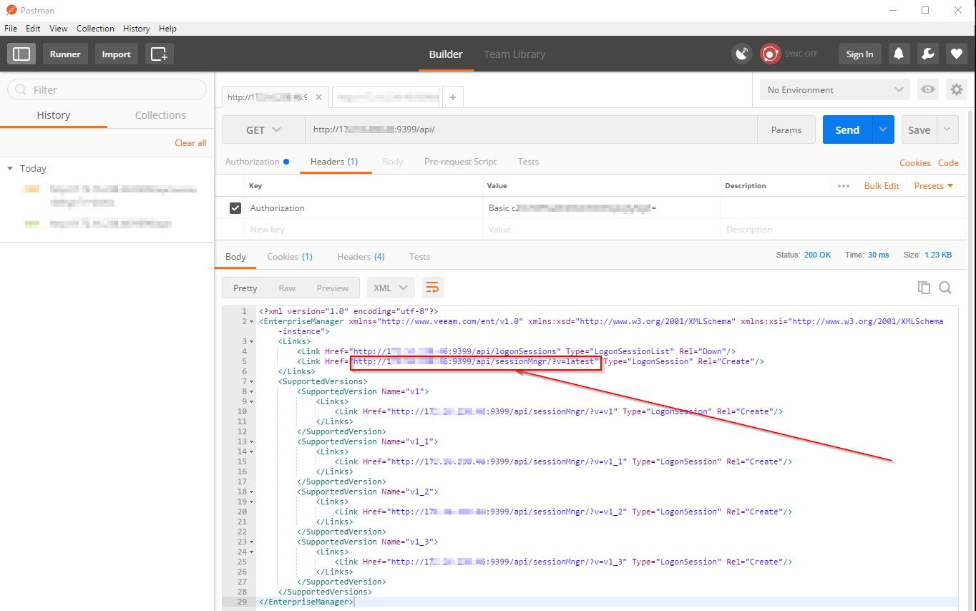
Task: Switch response view to Raw
Action: pyautogui.click(x=287, y=288)
